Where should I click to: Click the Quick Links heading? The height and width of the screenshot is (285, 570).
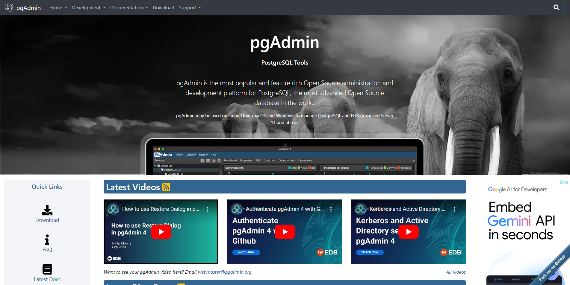pos(47,187)
